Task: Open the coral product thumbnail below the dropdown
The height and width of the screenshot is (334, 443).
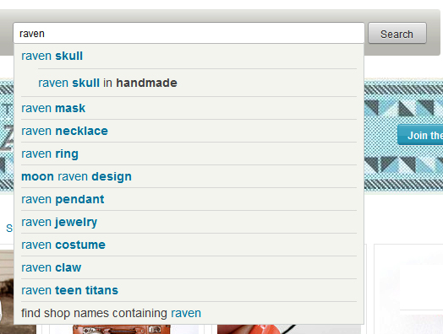Action: 289,329
